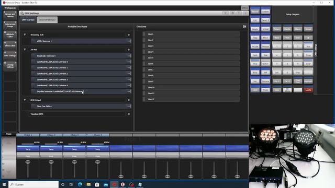The image size is (335, 188).
Task: Open Fixtures and Groups workspace
Action: [x=10, y=26]
